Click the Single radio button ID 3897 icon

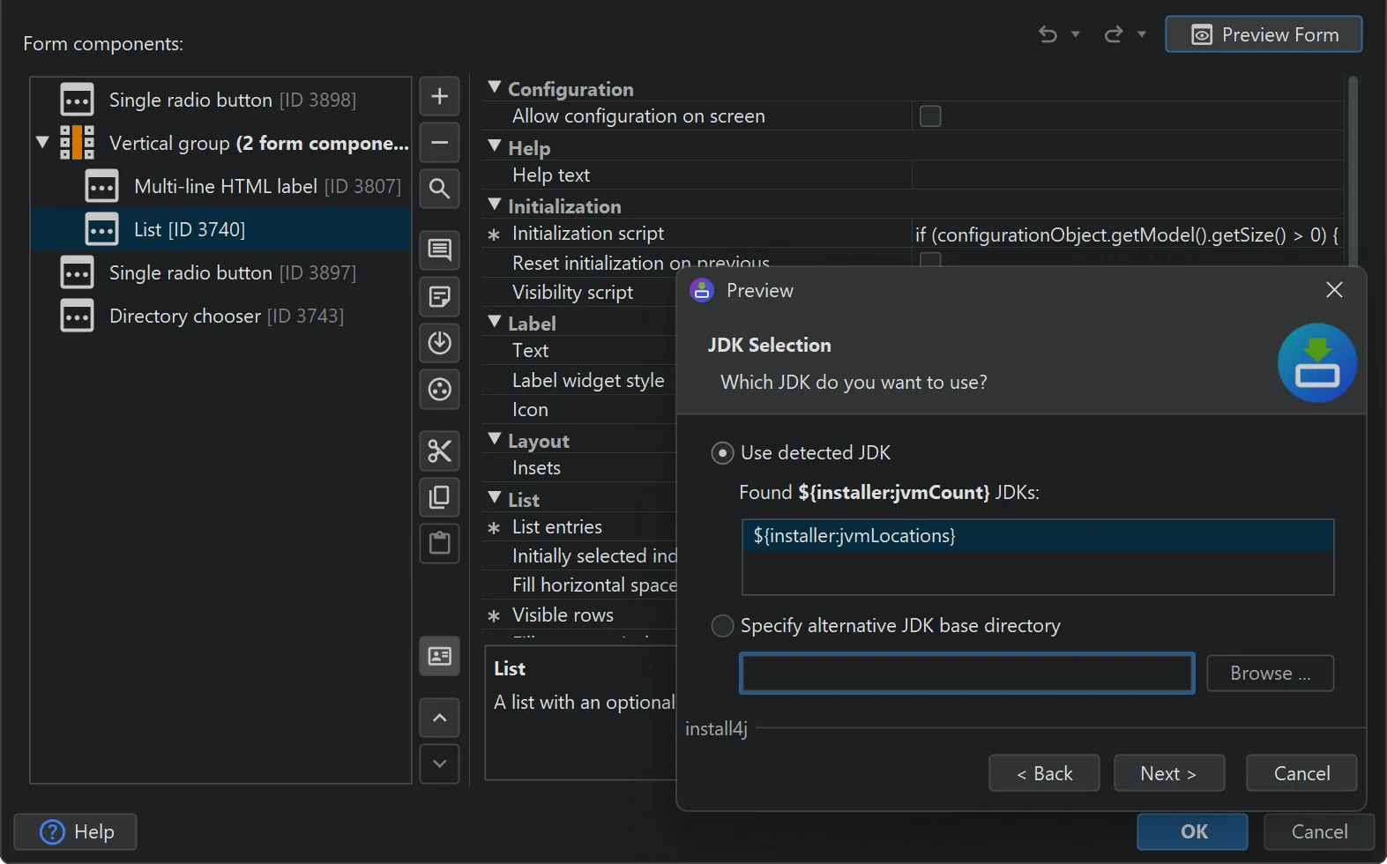point(77,272)
